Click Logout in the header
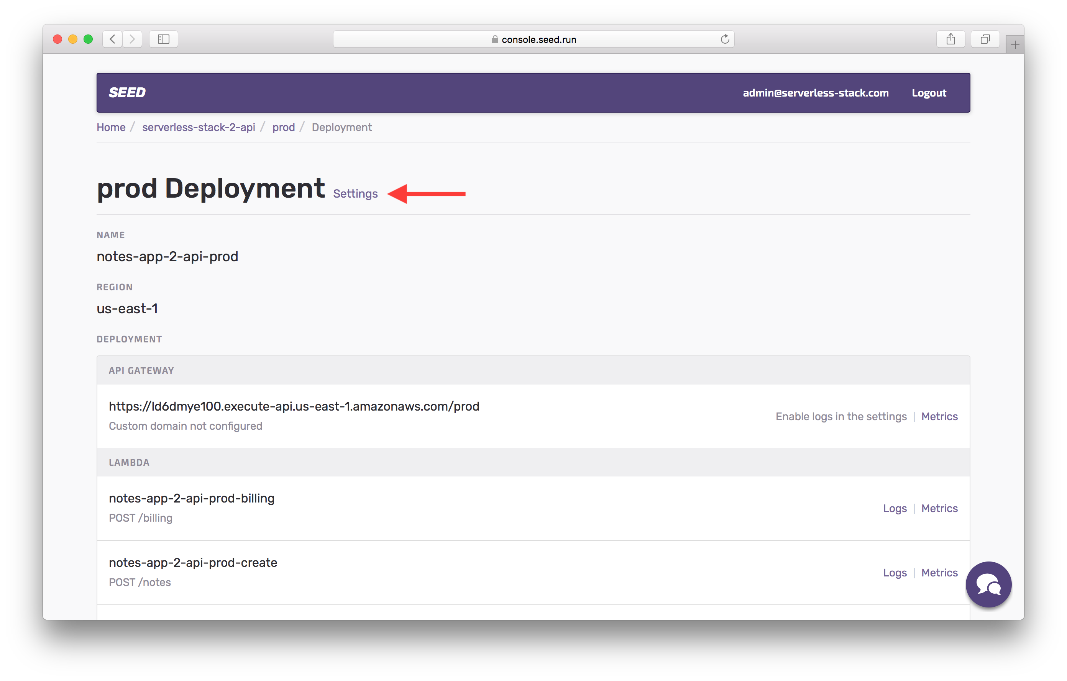Viewport: 1067px width, 681px height. [x=929, y=93]
